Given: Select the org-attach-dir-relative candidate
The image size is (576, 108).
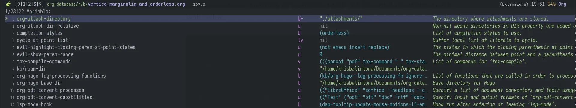Looking at the screenshot, I should [48, 26].
